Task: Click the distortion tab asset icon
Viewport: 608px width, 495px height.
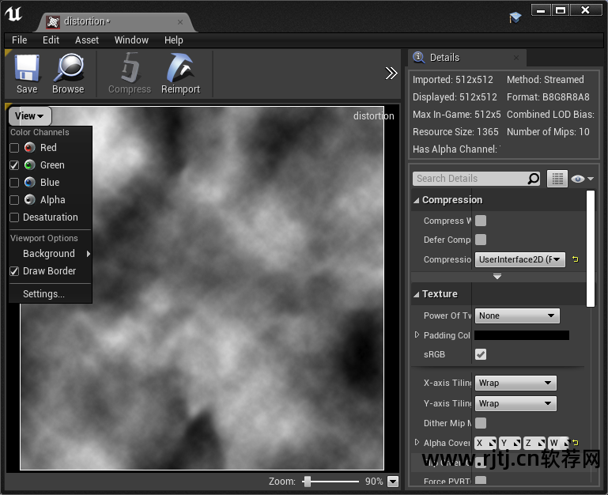Action: click(x=53, y=21)
